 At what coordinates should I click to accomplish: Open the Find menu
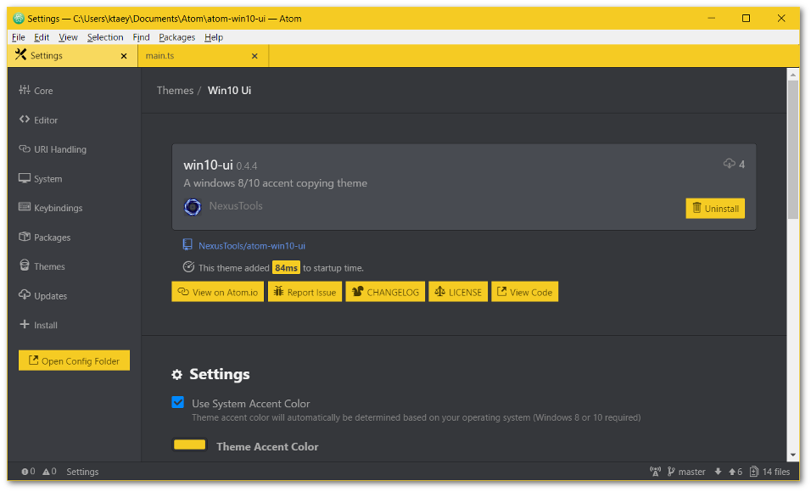coord(141,37)
